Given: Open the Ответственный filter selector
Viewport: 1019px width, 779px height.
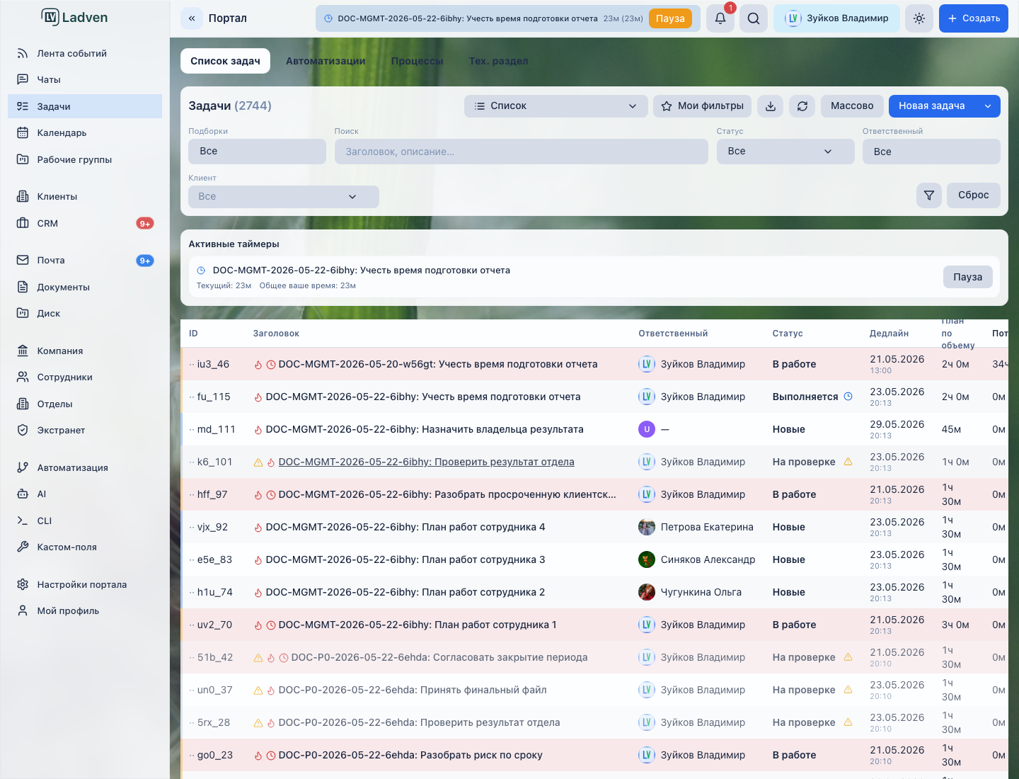Looking at the screenshot, I should pyautogui.click(x=931, y=152).
